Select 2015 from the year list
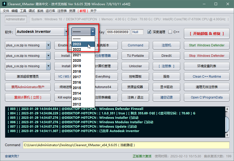234x161 pixels. pos(83,88)
